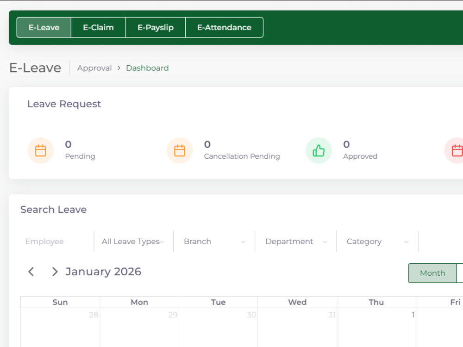Go to the E-Attendance tab
Image resolution: width=463 pixels, height=347 pixels.
(x=224, y=27)
